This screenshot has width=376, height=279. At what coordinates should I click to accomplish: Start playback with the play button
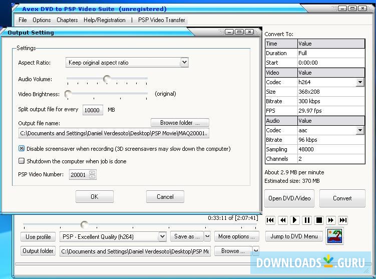click(295, 220)
